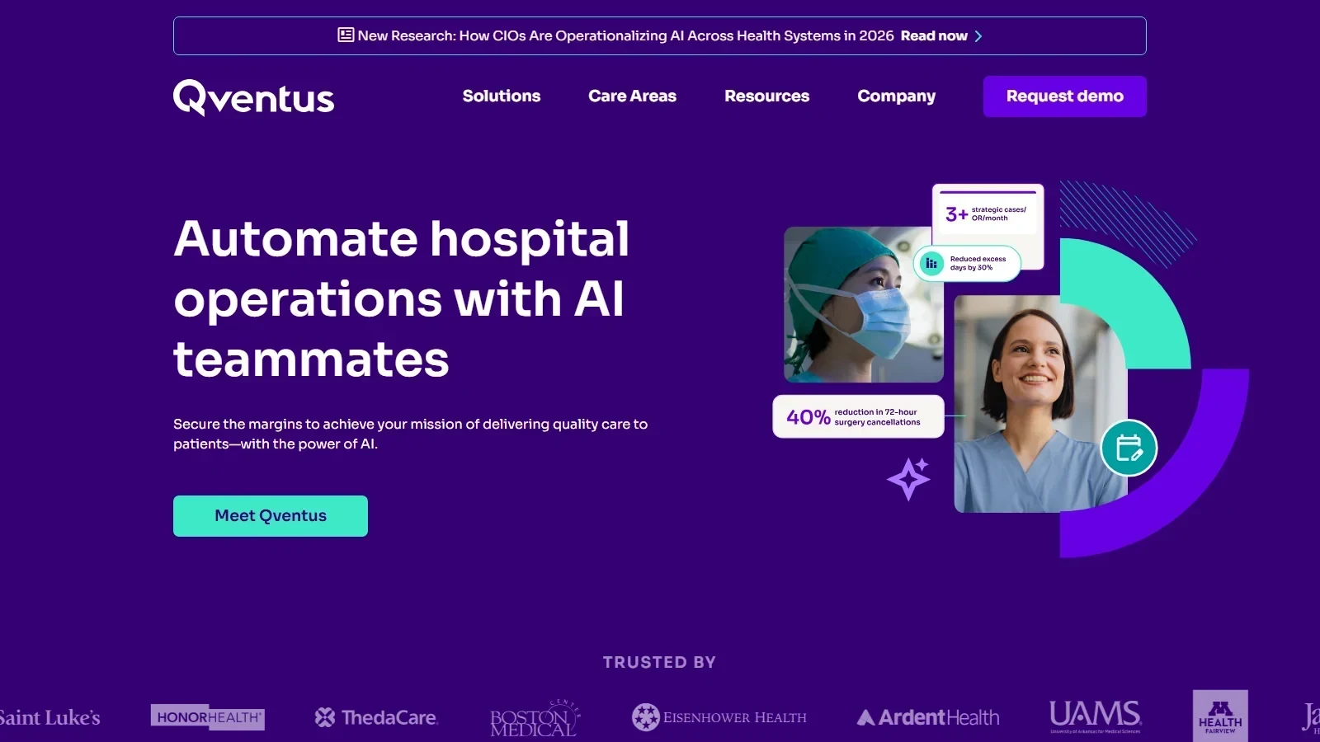1320x742 pixels.
Task: Open the Care Areas menu
Action: (632, 96)
